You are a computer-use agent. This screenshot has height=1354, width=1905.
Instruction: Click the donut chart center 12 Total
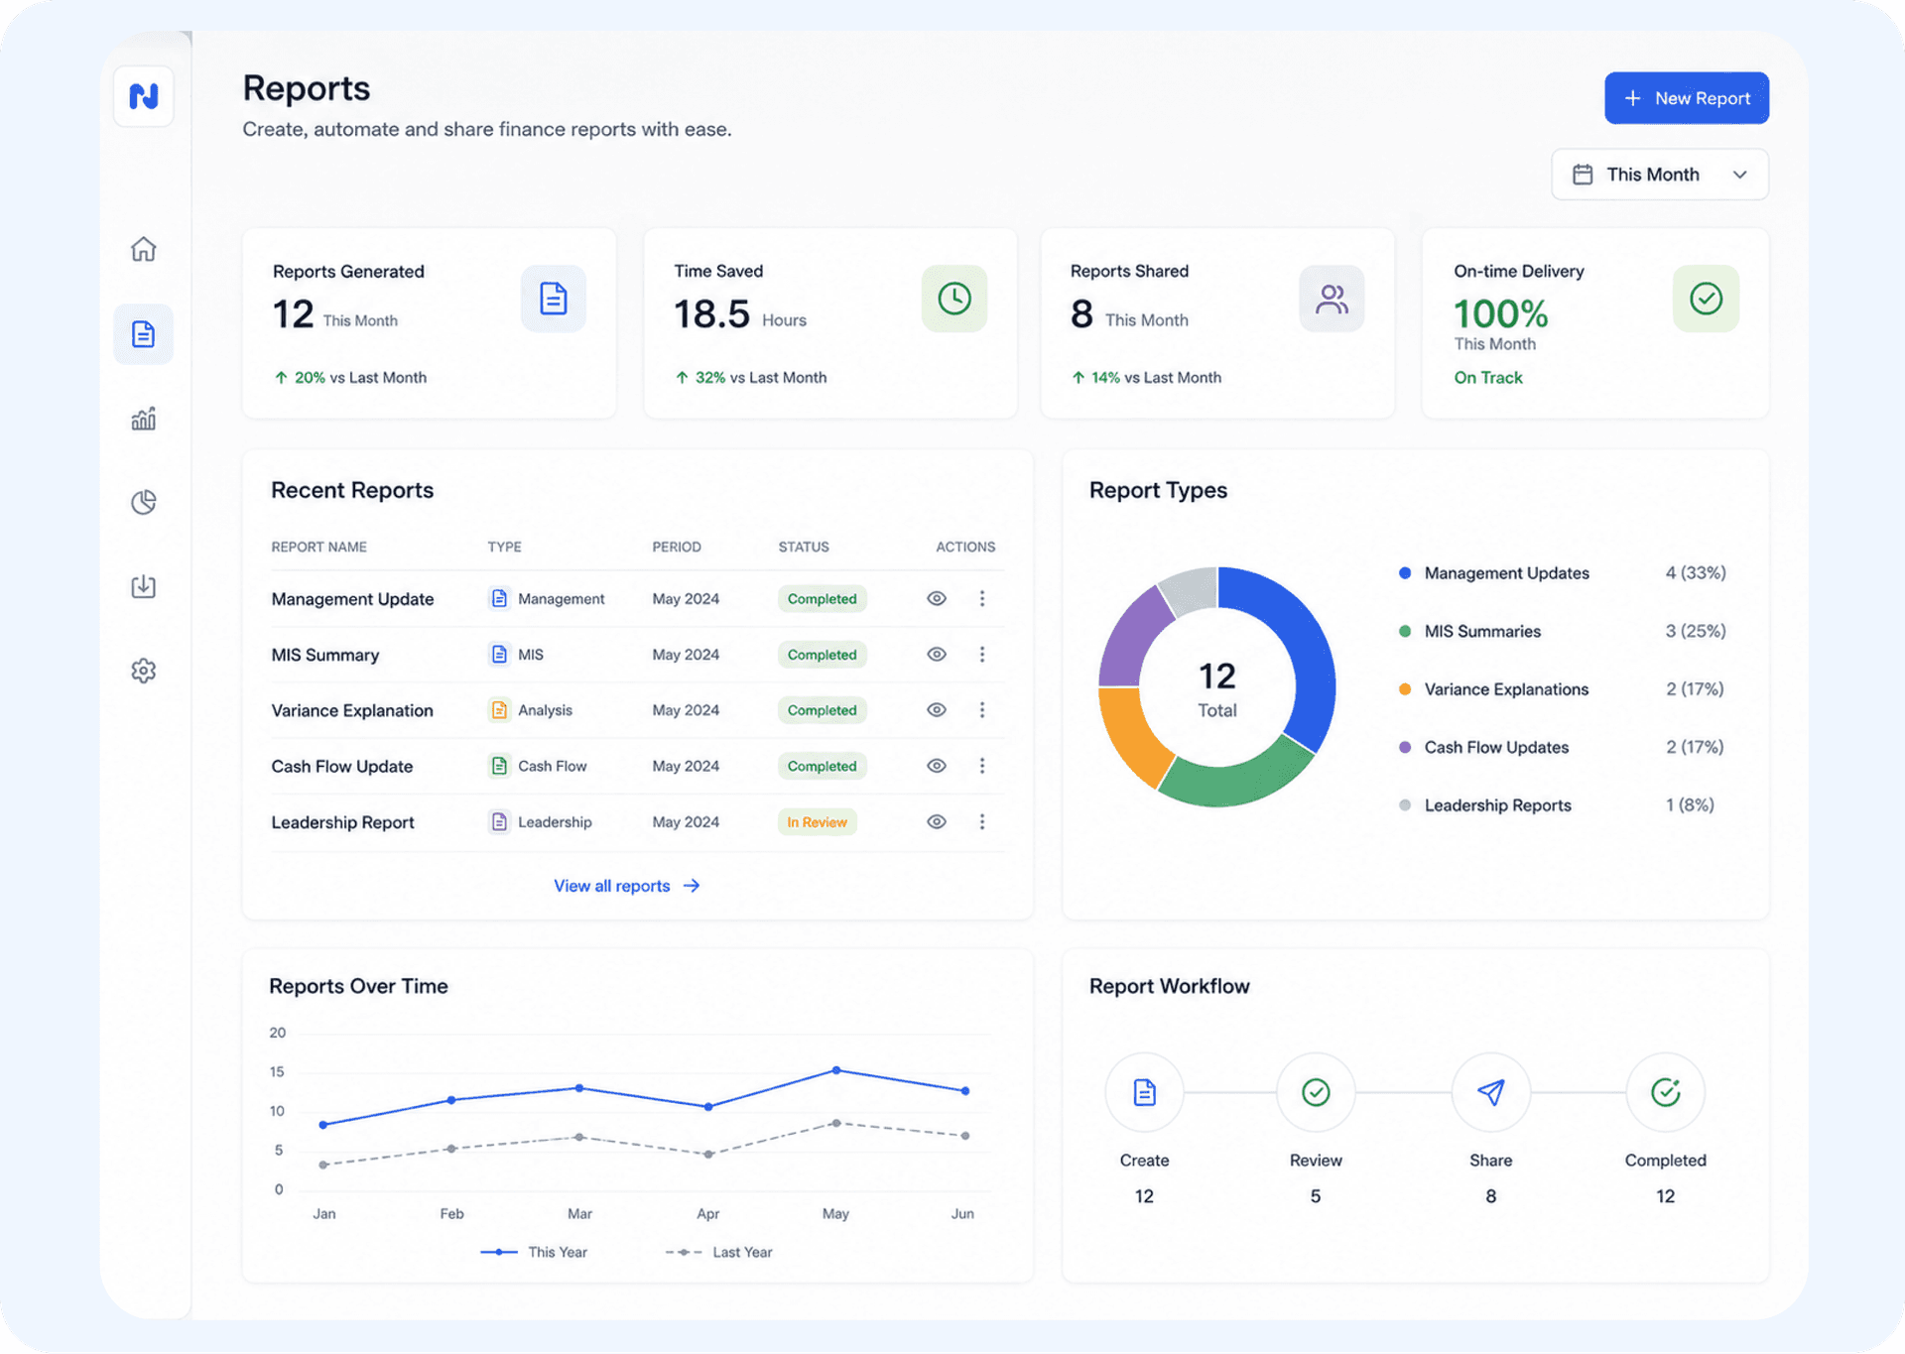[1217, 688]
